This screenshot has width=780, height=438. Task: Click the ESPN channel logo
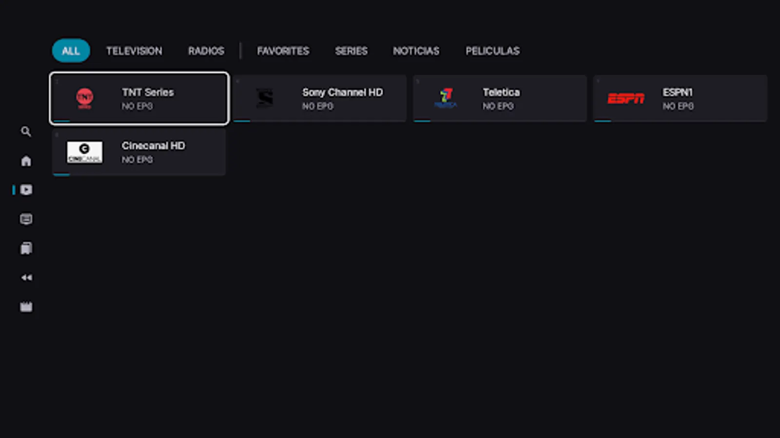(625, 98)
